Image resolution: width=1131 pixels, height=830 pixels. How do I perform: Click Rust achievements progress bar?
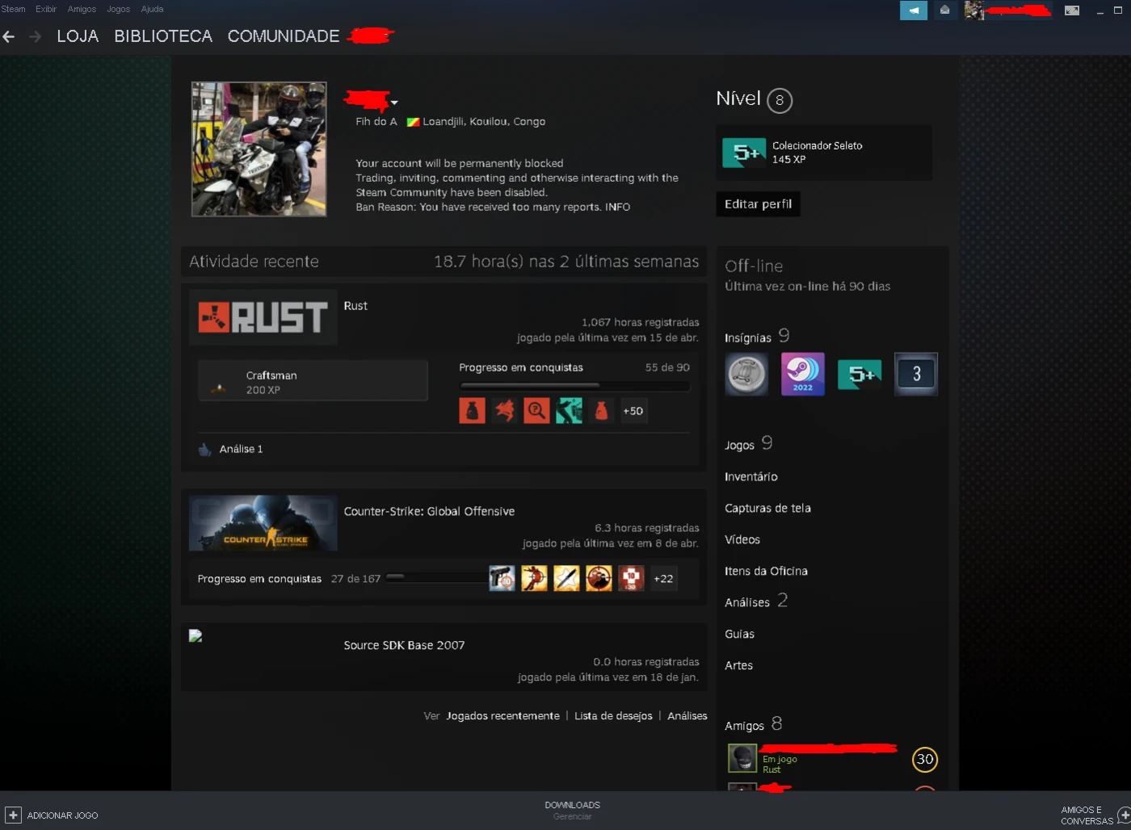[x=574, y=386]
